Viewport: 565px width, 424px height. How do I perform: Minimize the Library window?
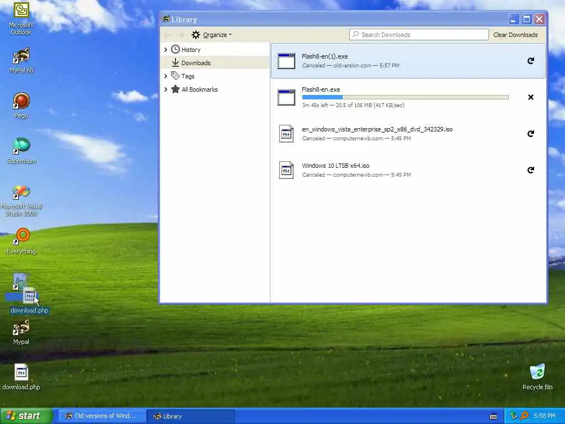tap(514, 19)
